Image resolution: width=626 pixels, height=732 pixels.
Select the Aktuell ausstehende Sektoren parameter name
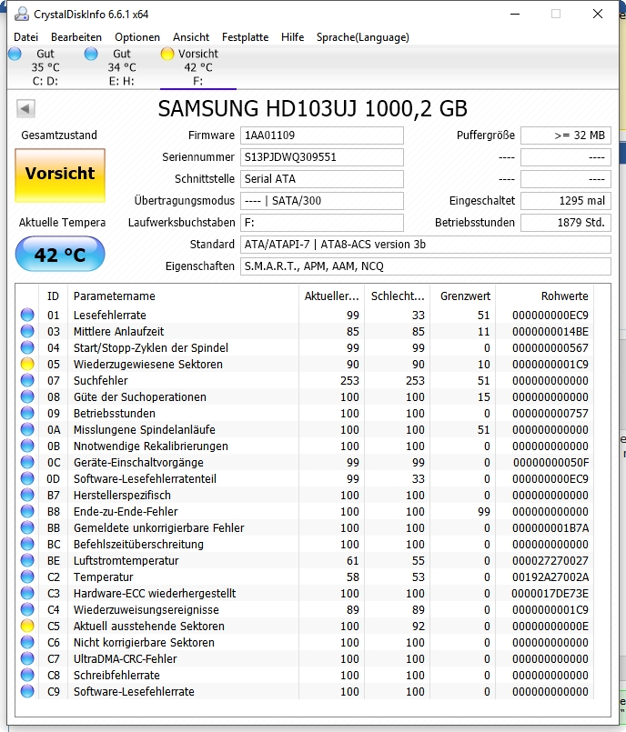(149, 626)
